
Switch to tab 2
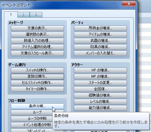(x=24, y=15)
